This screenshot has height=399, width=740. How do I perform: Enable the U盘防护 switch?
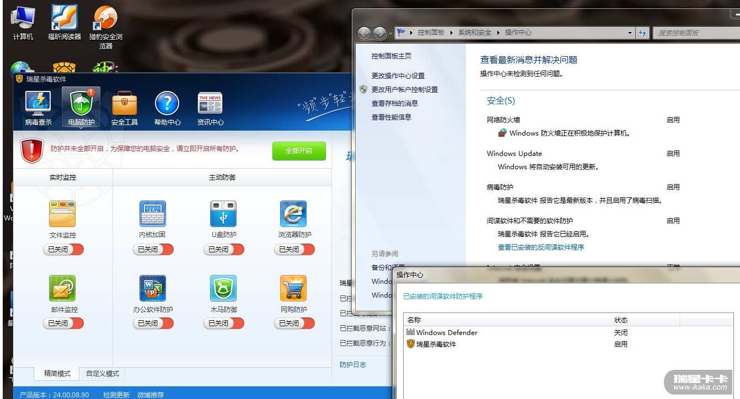point(224,250)
